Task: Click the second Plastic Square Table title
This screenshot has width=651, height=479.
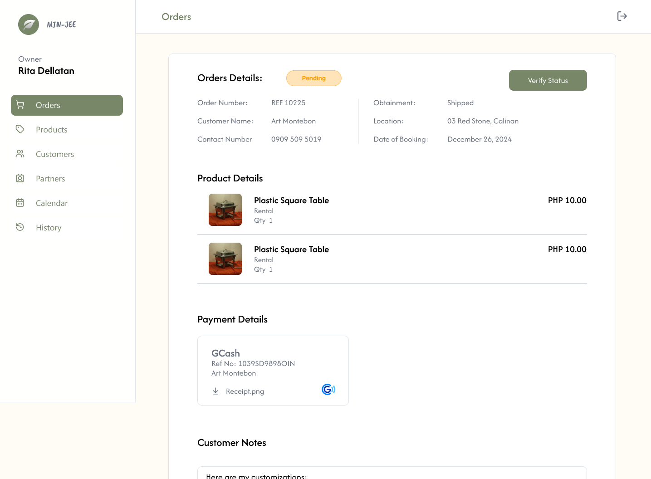Action: 292,249
